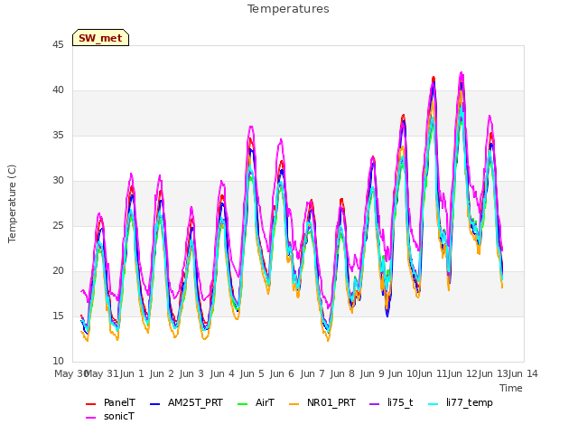Click y-axis tick label 45
This screenshot has height=434, width=578.
pos(58,45)
